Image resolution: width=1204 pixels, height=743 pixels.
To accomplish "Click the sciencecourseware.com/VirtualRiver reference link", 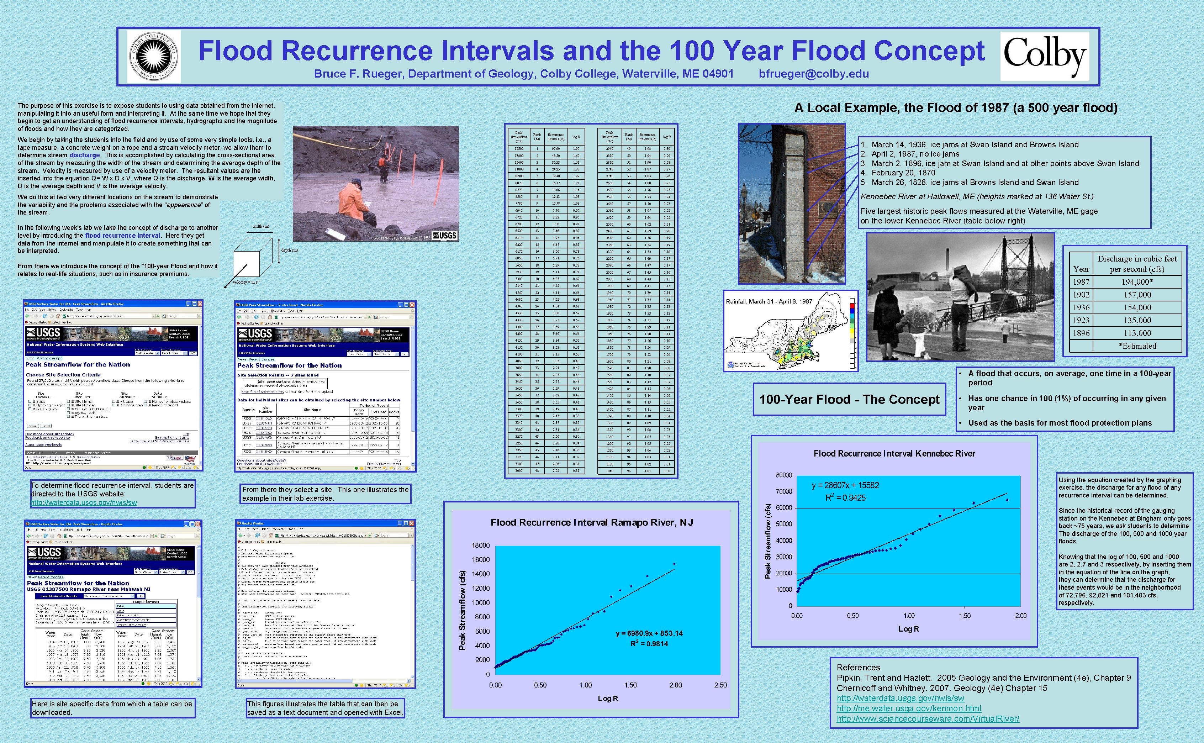I will [x=928, y=718].
